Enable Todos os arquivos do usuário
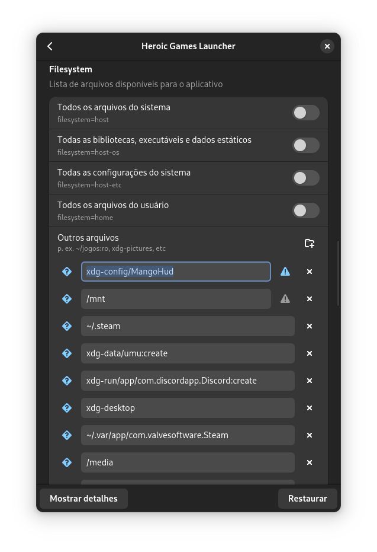The height and width of the screenshot is (552, 377). pyautogui.click(x=305, y=210)
